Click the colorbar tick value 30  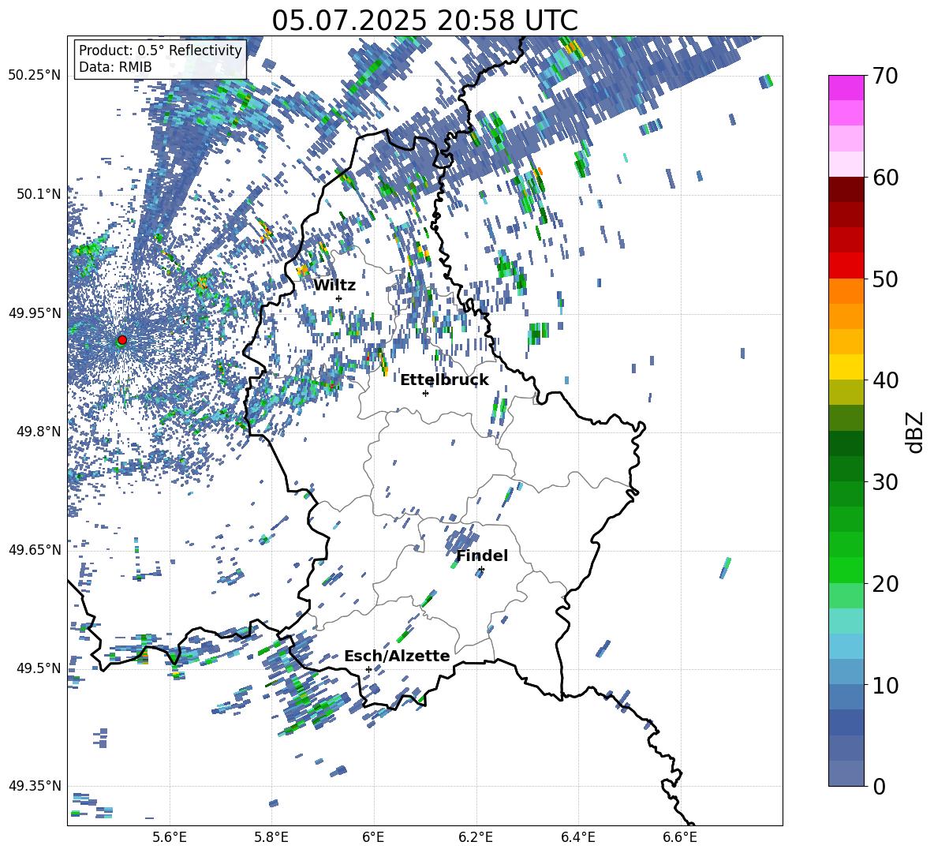(885, 481)
